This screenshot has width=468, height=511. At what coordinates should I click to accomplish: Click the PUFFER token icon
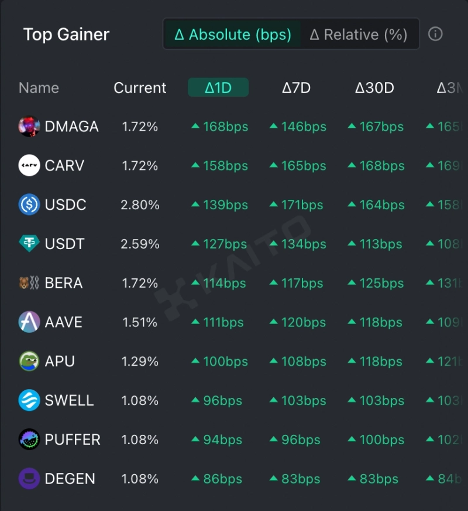coord(29,440)
